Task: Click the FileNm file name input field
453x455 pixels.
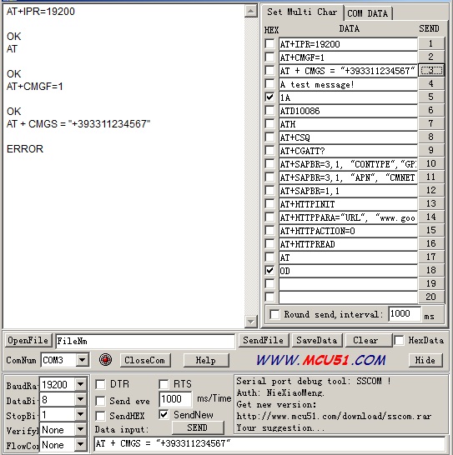Action: tap(145, 341)
